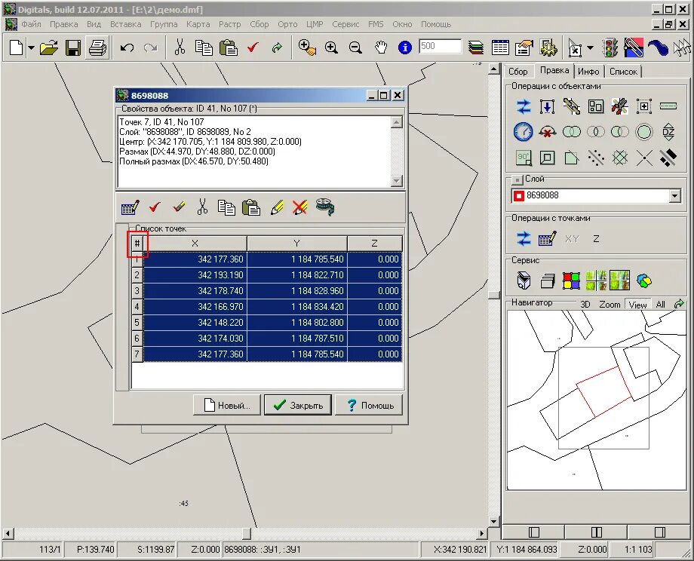Switch to the Список tab
The width and height of the screenshot is (694, 561).
coord(623,71)
